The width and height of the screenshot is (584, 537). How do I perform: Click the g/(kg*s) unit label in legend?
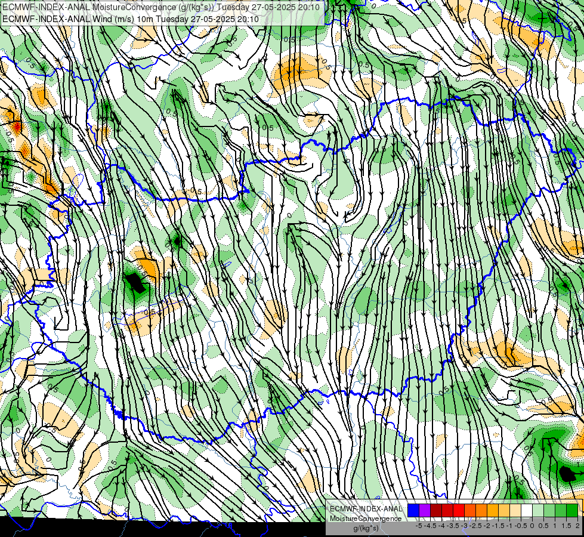[x=366, y=528]
